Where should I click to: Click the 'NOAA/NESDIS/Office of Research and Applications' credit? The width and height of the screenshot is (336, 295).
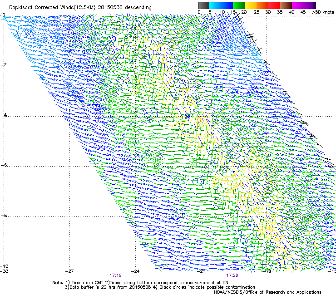pyautogui.click(x=267, y=292)
